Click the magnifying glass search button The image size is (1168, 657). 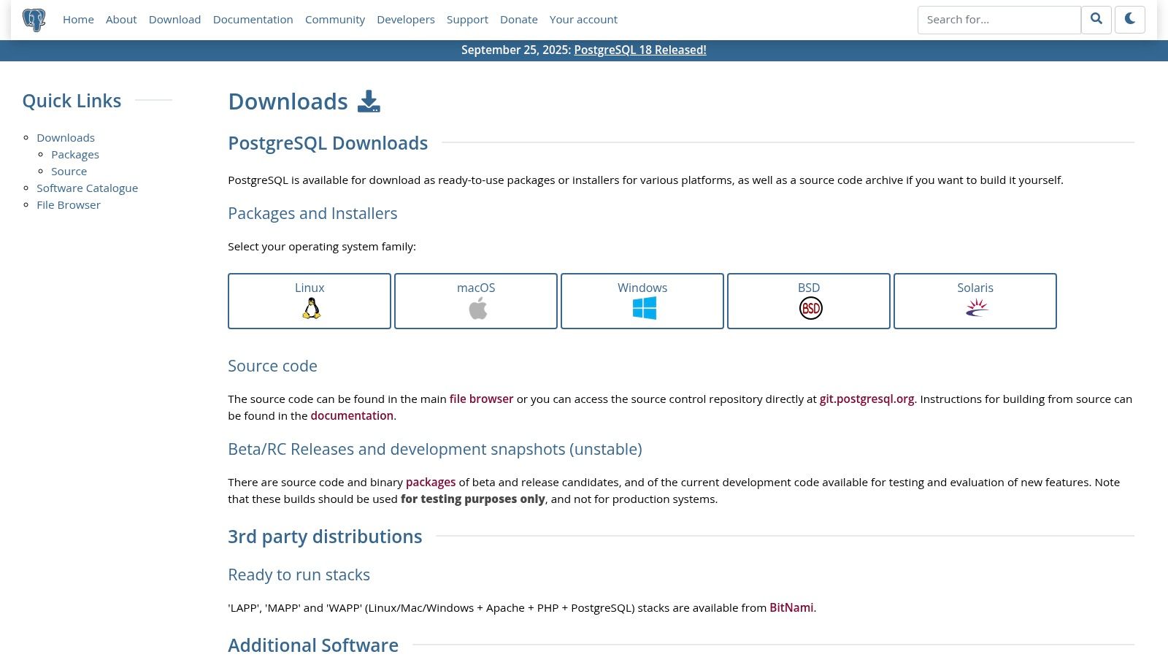[x=1096, y=20]
